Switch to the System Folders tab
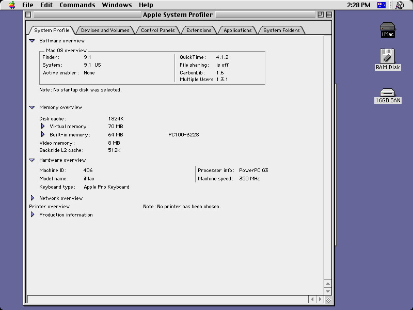Image resolution: width=413 pixels, height=310 pixels. point(281,30)
